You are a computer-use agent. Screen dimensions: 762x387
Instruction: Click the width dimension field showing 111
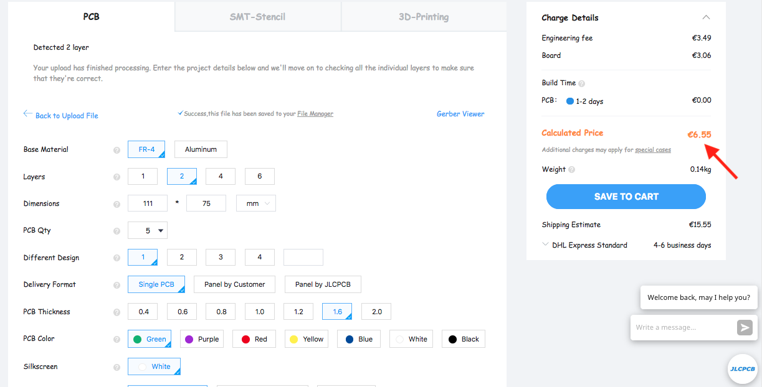pyautogui.click(x=148, y=203)
